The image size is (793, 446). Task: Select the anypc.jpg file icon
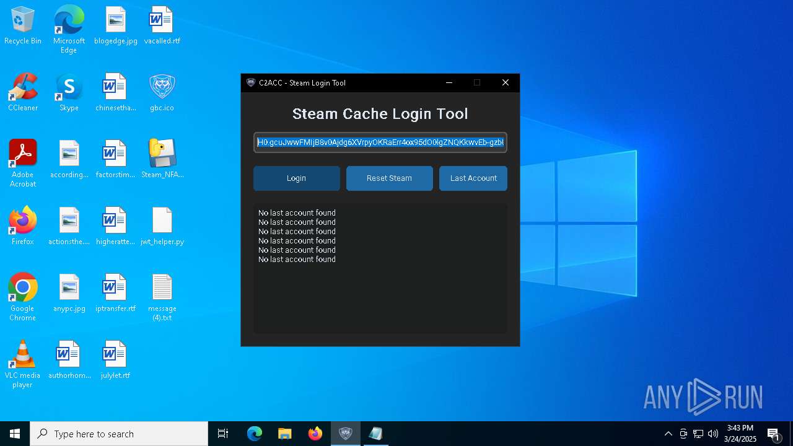tap(69, 294)
